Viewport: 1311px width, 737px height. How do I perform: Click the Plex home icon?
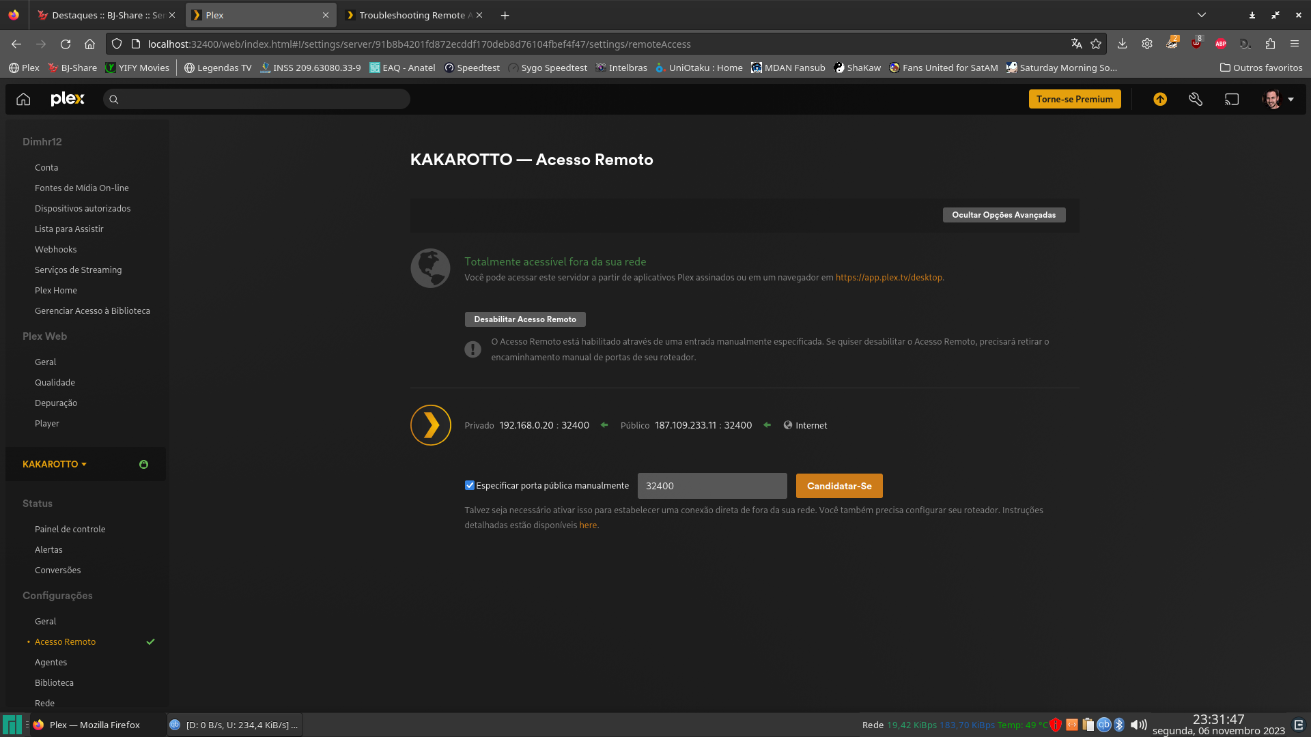coord(23,99)
